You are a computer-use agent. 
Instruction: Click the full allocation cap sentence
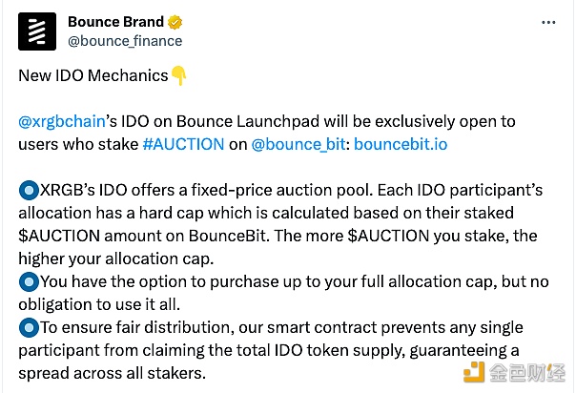point(283,293)
